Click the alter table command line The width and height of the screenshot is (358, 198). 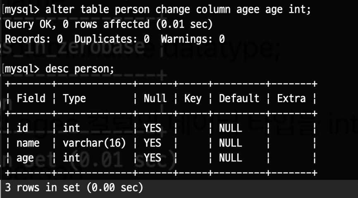[158, 10]
